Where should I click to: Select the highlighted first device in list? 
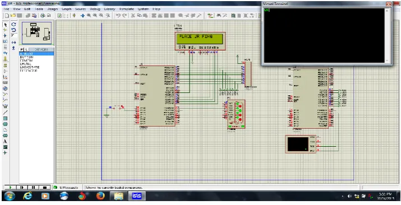[36, 54]
